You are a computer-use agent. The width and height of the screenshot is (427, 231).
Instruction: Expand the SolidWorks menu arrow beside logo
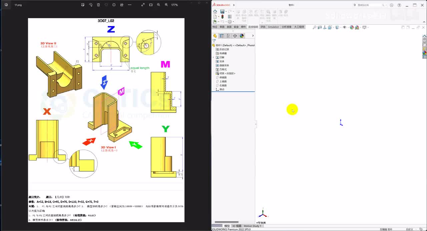(x=234, y=5)
